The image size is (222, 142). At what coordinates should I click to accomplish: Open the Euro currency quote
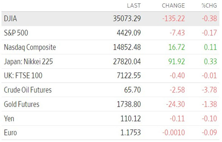[11, 133]
